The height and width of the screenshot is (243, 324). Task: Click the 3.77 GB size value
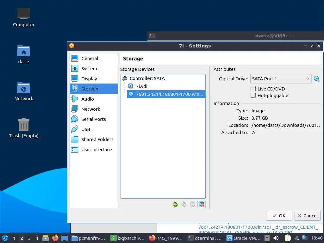tap(259, 118)
